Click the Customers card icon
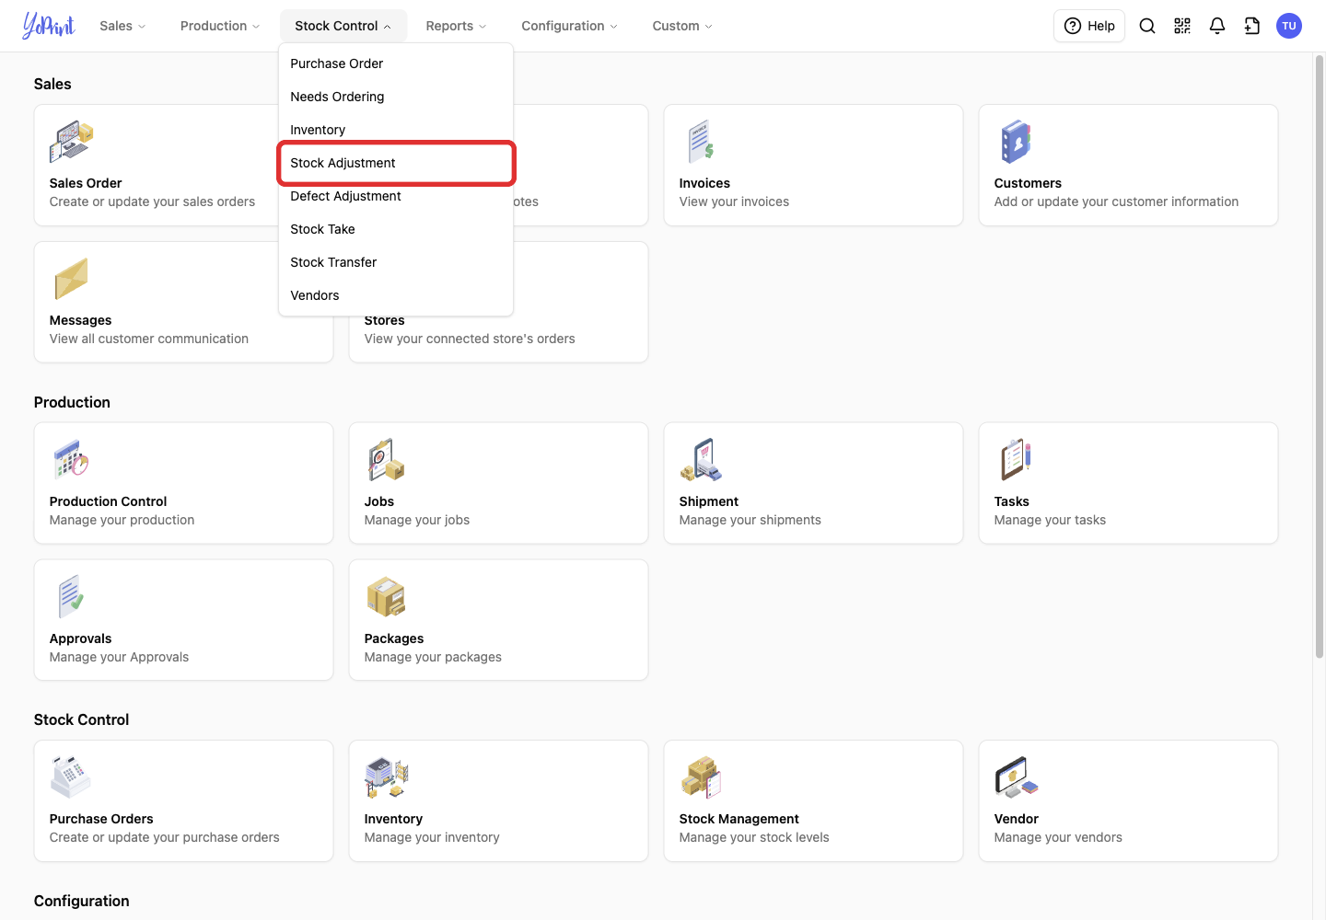The image size is (1326, 920). tap(1016, 142)
